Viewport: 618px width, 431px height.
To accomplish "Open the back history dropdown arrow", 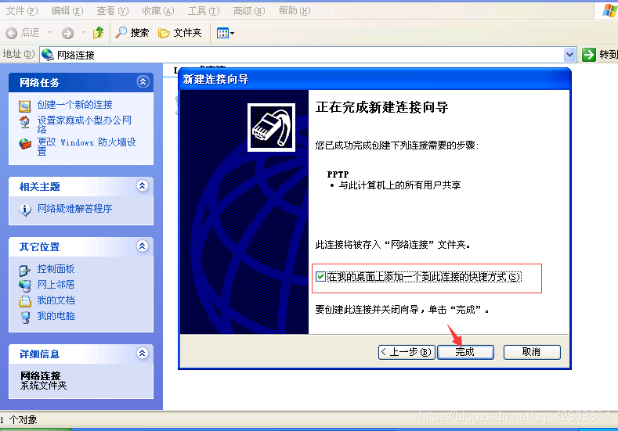I will pos(49,33).
